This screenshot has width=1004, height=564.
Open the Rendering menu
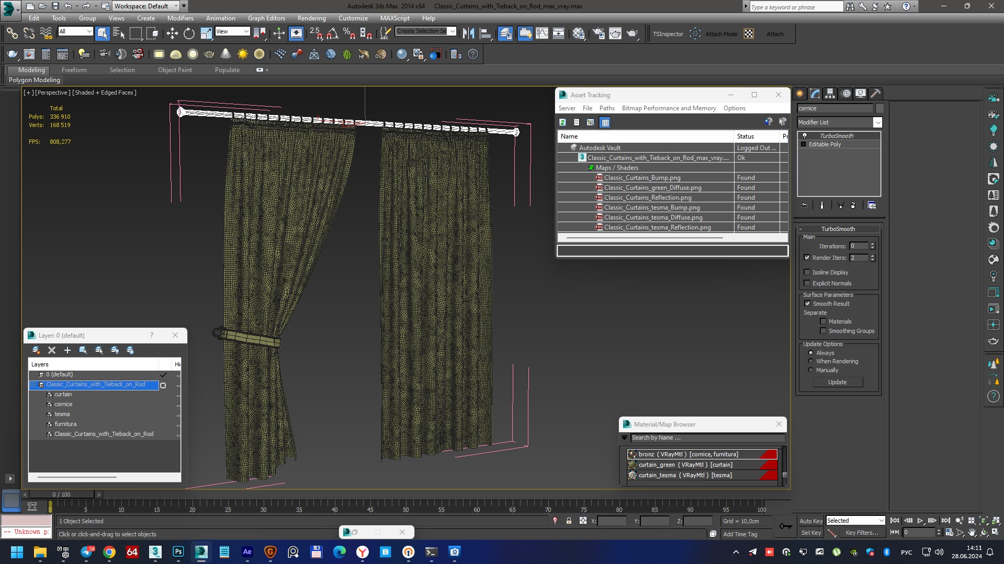[x=311, y=18]
